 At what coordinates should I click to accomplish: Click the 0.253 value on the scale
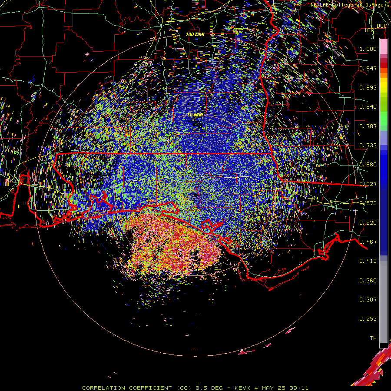click(368, 319)
